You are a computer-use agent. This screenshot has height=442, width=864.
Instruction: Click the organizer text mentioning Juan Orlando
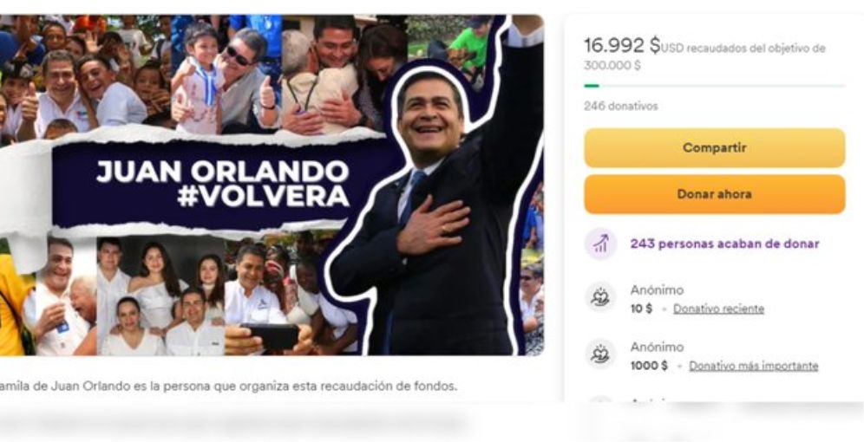228,387
